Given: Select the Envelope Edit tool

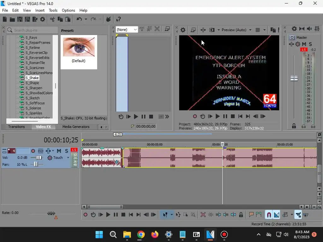Looking at the screenshot, I should coord(178,215).
